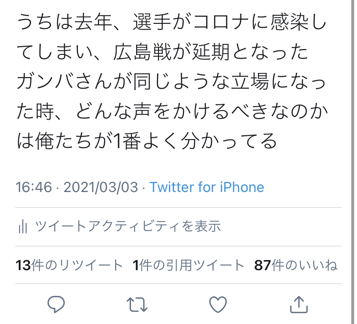Show the 1件の引用ツイート list
Viewport: 357px width, 324px height.
[188, 265]
